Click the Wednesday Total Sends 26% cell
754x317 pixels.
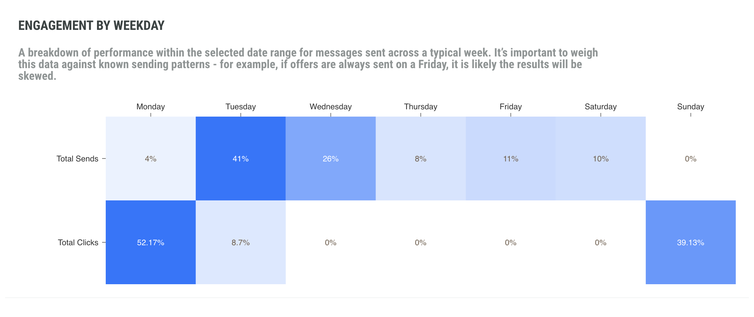pos(331,158)
